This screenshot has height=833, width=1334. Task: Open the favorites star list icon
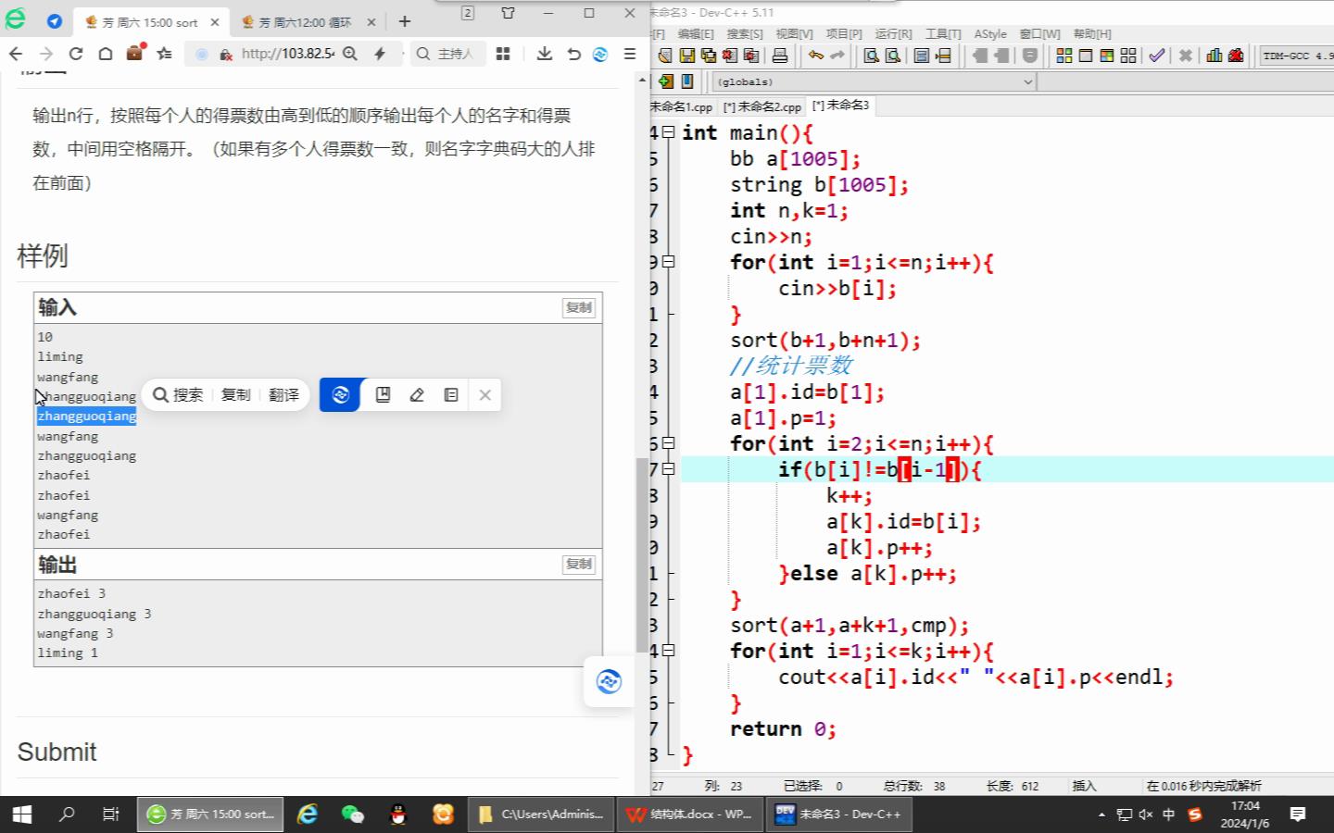(x=165, y=54)
